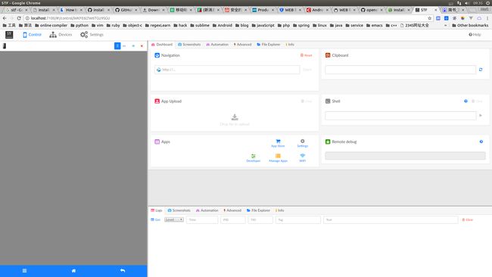This screenshot has height=277, width=492.
Task: Click the Shell command input field
Action: 400,116
